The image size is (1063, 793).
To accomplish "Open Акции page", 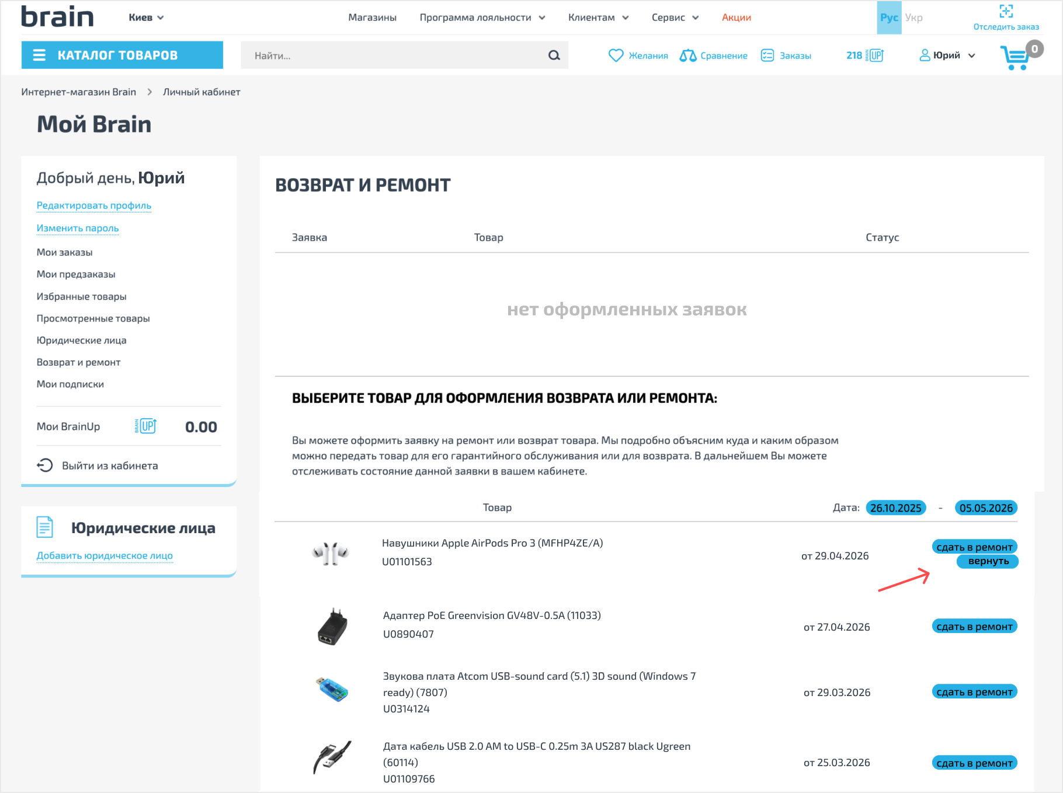I will (x=736, y=18).
